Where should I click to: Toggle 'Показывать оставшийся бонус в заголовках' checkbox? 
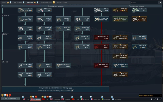[x=72, y=90]
